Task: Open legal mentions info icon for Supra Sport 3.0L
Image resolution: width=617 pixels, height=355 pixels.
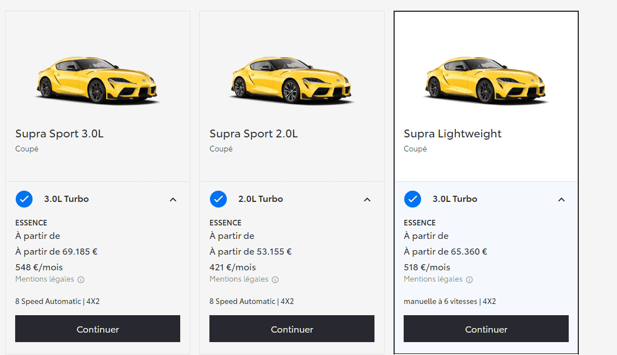Action: click(81, 279)
